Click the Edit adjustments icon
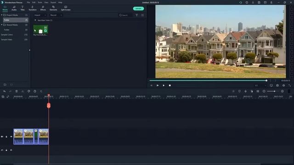The height and width of the screenshot is (165, 294). (x=41, y=91)
